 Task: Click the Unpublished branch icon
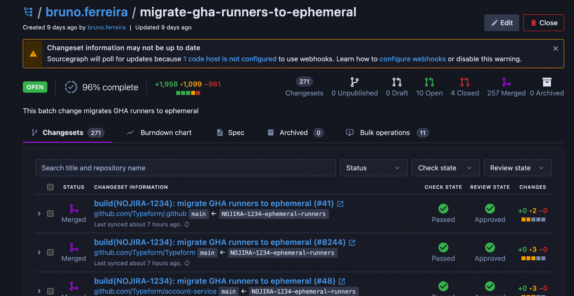(x=355, y=82)
